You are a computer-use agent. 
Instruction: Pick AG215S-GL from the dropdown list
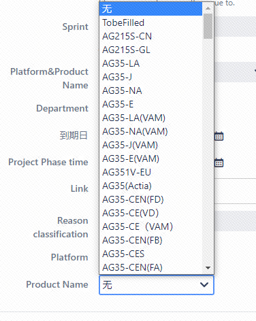coord(150,50)
